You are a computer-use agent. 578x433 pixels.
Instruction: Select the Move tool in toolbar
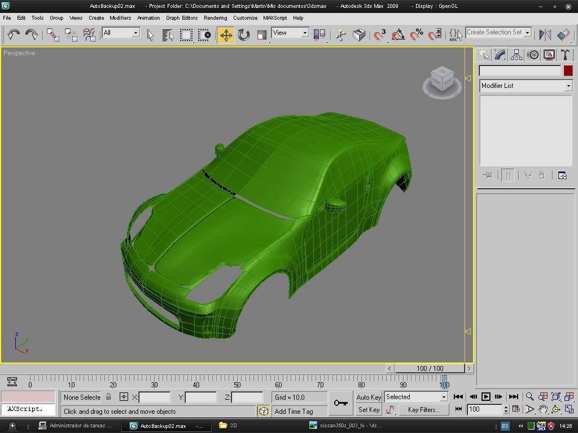(x=226, y=35)
